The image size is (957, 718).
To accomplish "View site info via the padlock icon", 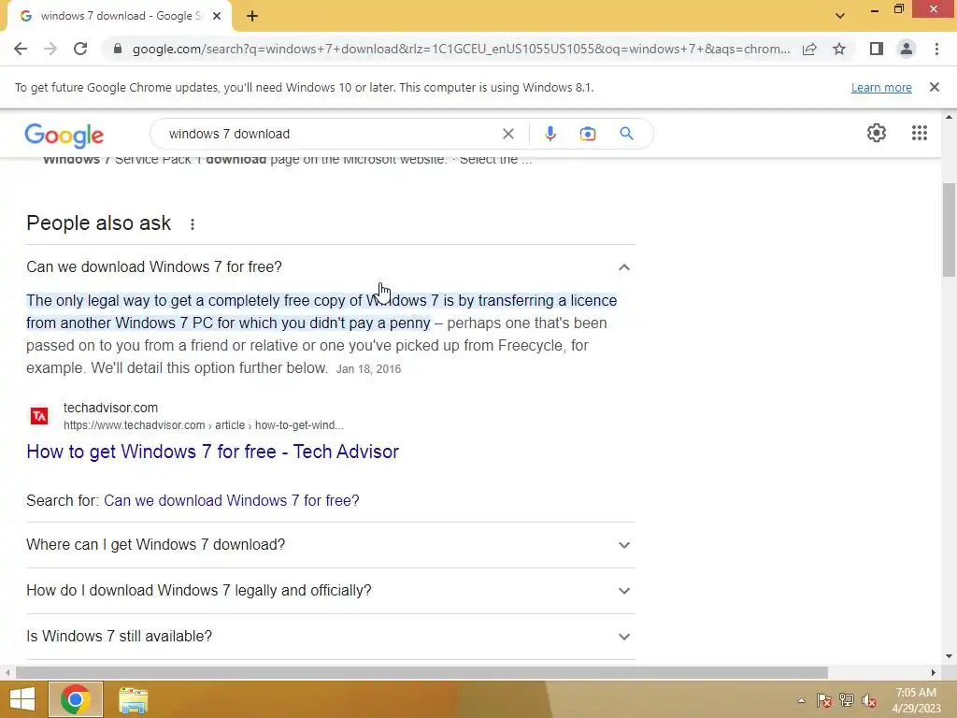I will 118,49.
